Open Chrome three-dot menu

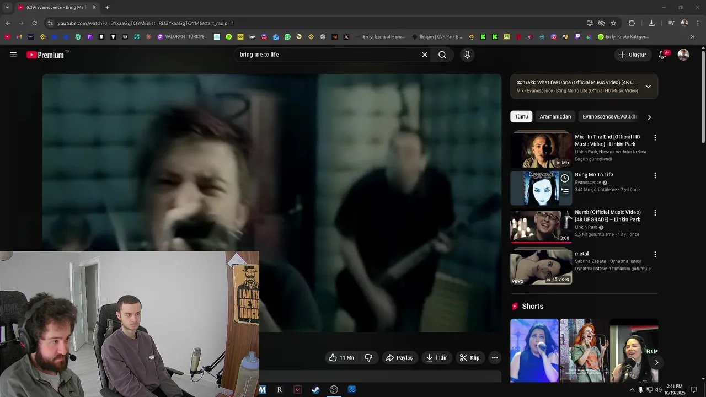click(698, 23)
